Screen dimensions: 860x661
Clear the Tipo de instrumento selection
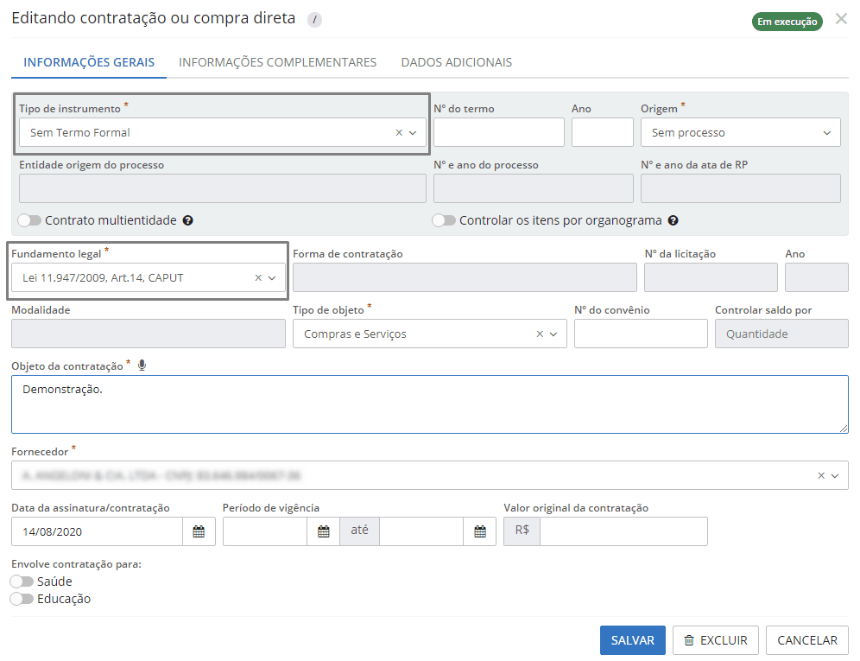tap(399, 133)
